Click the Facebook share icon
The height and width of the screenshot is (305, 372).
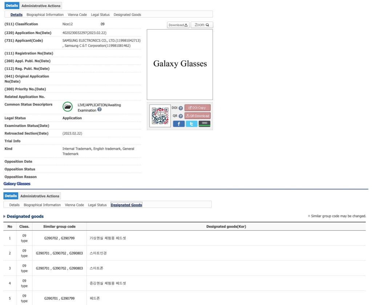pos(179,124)
